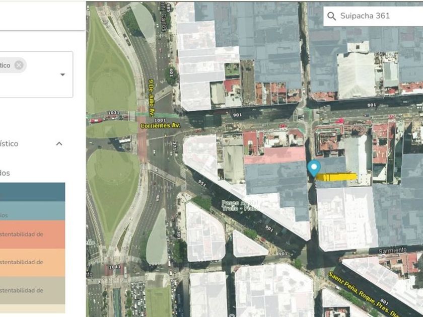Click the Sarmiento street label

coord(392,251)
